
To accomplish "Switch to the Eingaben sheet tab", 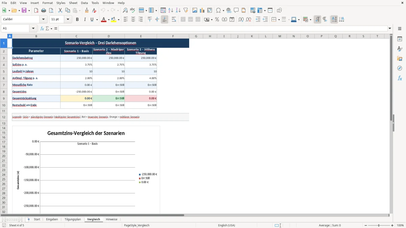I will click(x=52, y=219).
